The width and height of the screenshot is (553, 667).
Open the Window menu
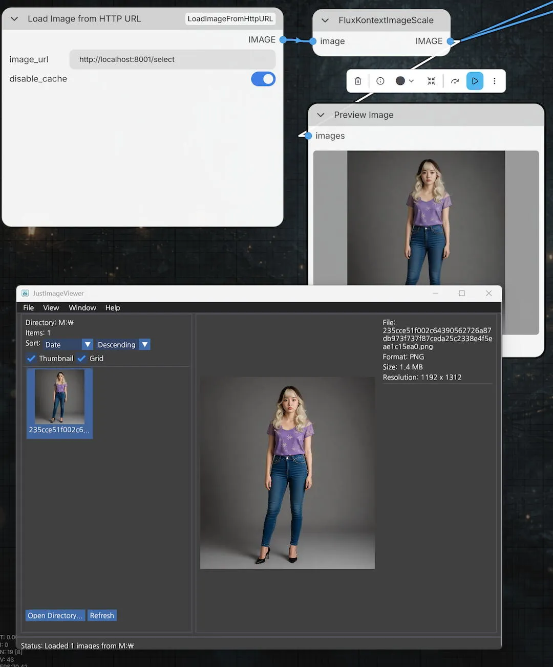(82, 307)
